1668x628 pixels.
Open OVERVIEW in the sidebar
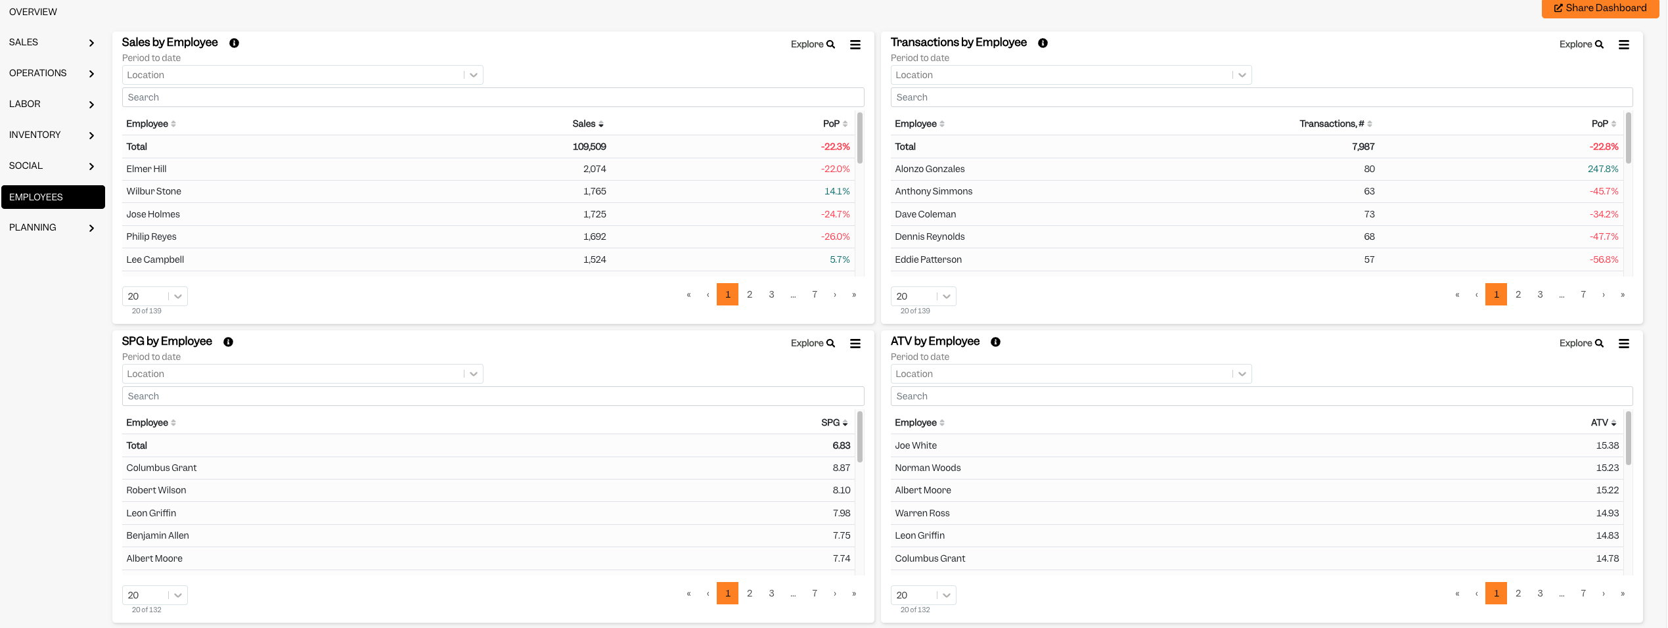[33, 12]
